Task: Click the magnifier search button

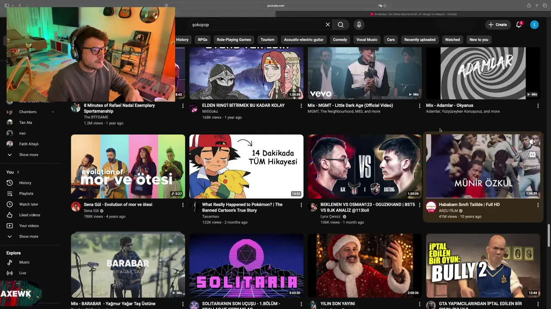Action: click(x=341, y=24)
